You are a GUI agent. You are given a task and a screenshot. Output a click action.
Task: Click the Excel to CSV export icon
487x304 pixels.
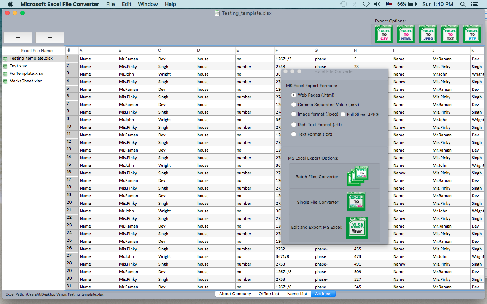click(384, 34)
